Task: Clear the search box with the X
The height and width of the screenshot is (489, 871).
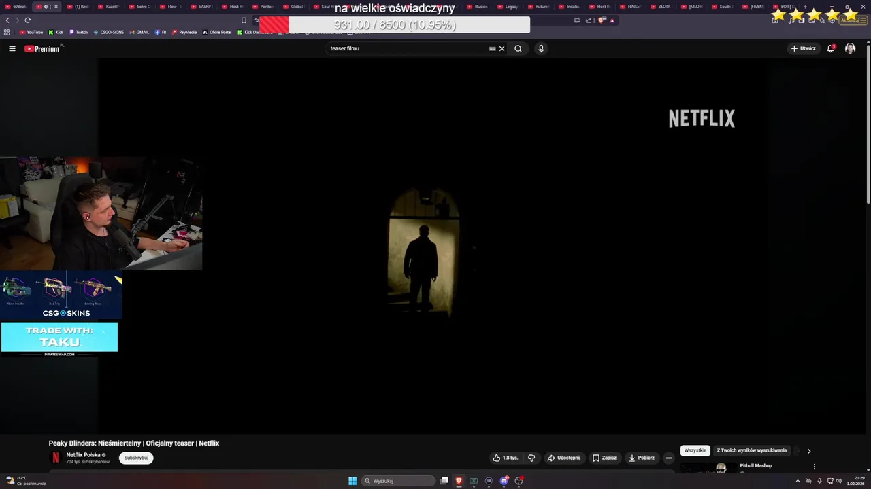Action: (x=502, y=48)
